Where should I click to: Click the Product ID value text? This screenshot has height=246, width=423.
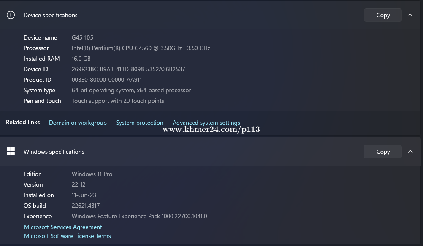[107, 80]
